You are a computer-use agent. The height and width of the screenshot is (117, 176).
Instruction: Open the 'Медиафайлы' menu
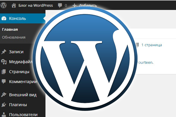(x=21, y=62)
